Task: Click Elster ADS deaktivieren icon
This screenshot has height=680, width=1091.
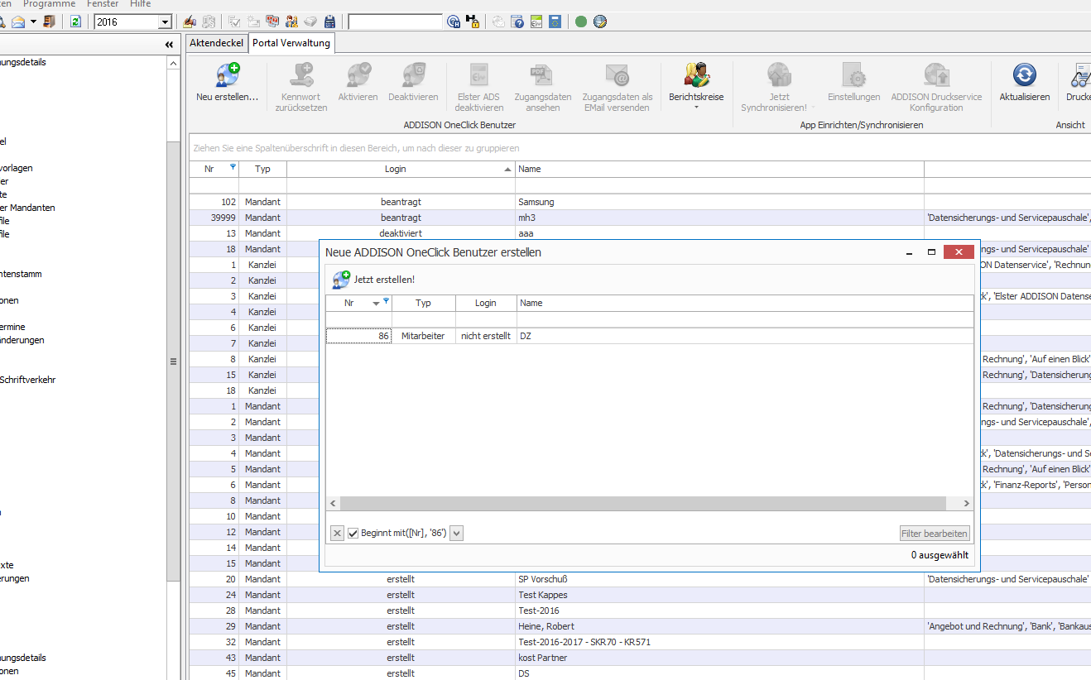Action: 479,75
